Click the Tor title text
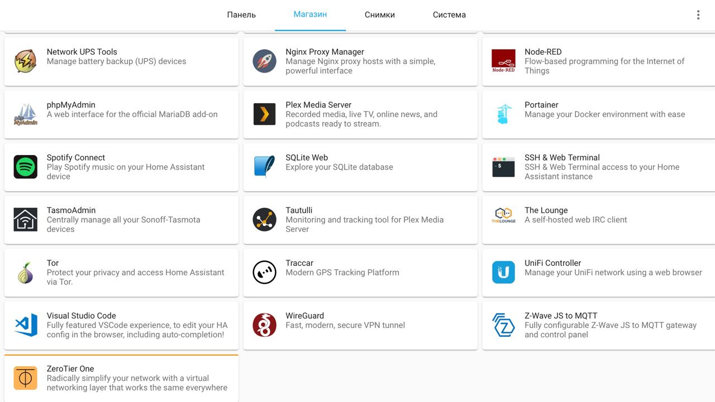Image resolution: width=715 pixels, height=402 pixels. [x=53, y=263]
